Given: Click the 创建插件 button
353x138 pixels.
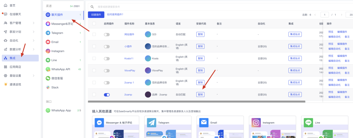Looking at the screenshot, I should click(96, 14).
